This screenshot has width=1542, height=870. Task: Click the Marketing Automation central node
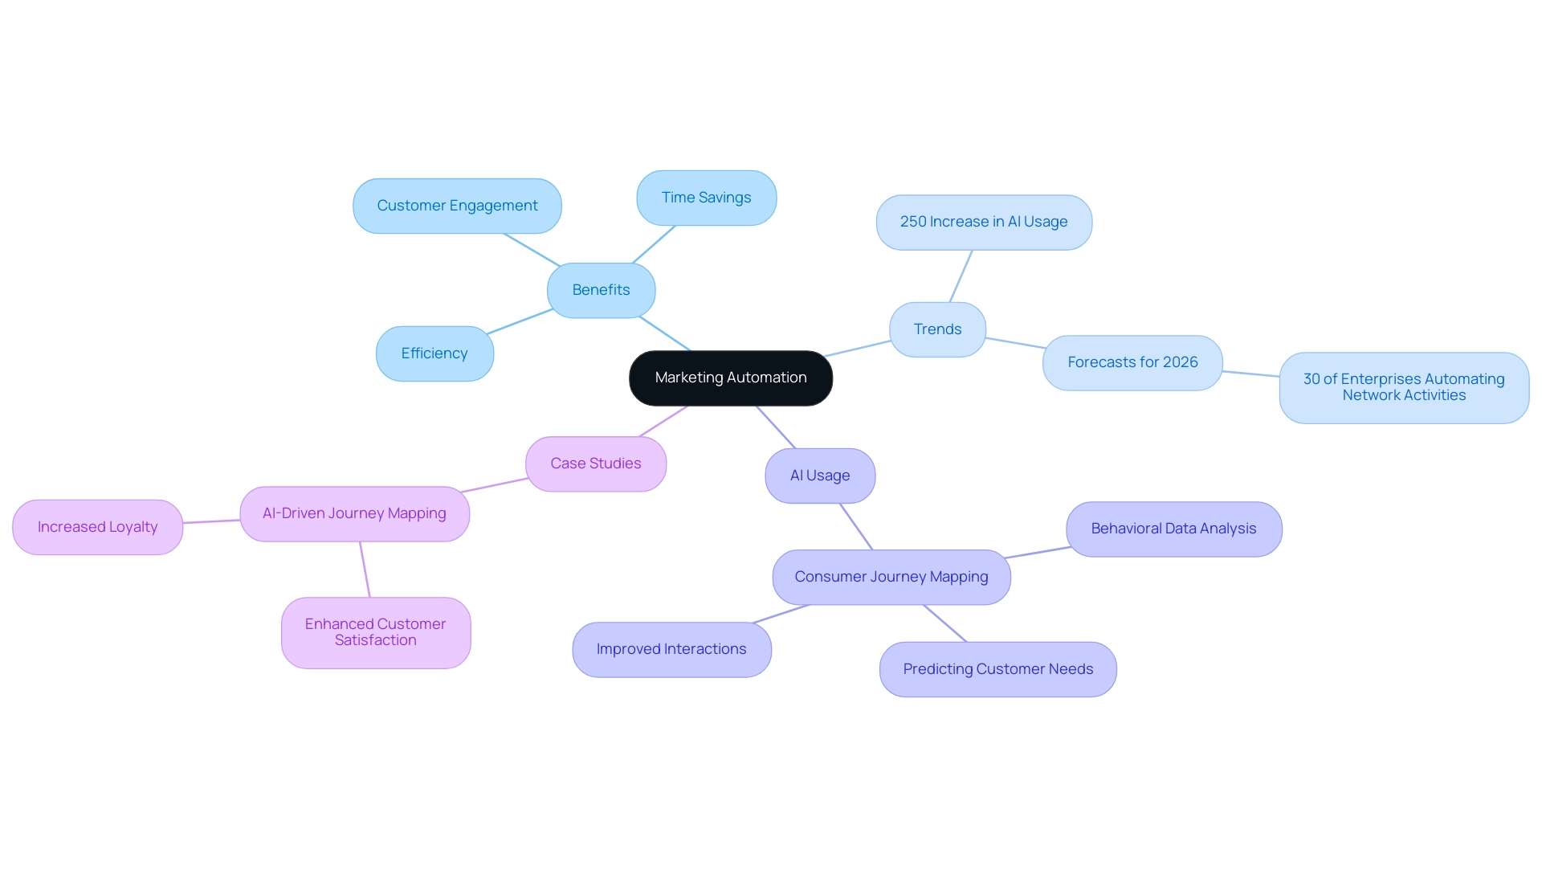coord(730,378)
